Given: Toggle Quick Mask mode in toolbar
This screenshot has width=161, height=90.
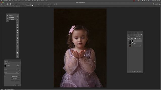Looking at the screenshot, I should (18, 55).
